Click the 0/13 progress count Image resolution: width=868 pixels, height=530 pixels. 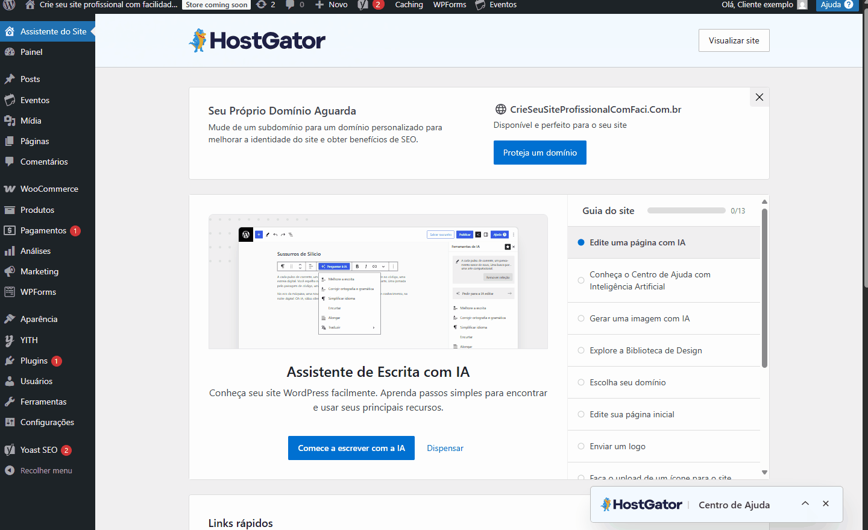[x=738, y=211]
